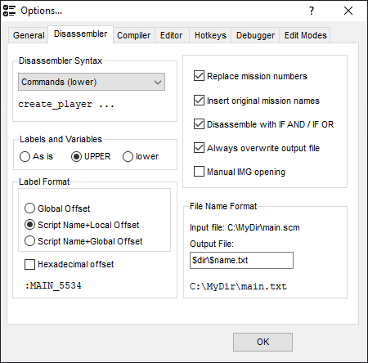Select Global Offset label format

pyautogui.click(x=29, y=208)
